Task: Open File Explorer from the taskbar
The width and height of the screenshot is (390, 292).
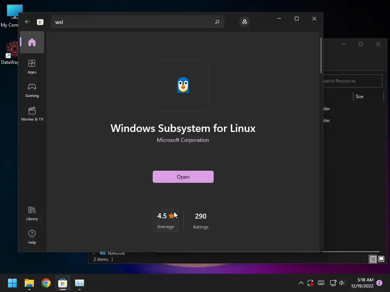Action: coord(29,283)
